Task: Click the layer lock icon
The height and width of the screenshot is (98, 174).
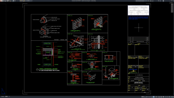Action: tap(24, 1)
